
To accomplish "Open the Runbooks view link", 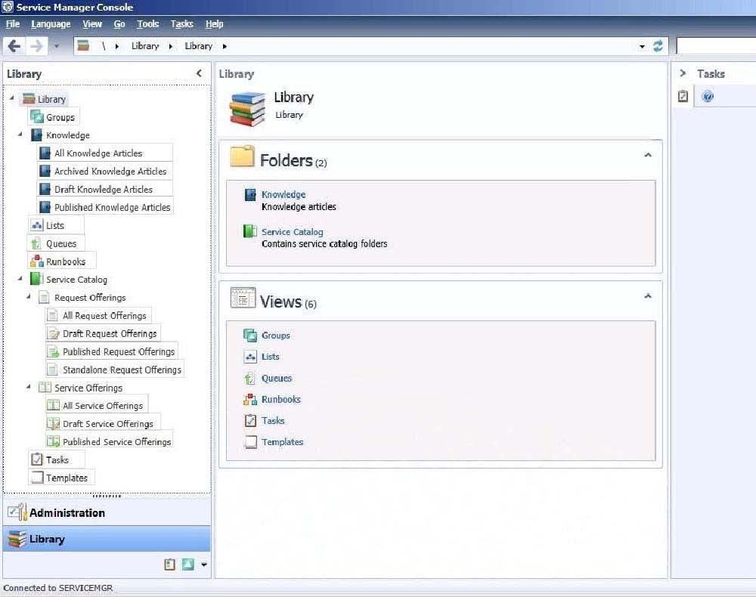I will tap(281, 400).
